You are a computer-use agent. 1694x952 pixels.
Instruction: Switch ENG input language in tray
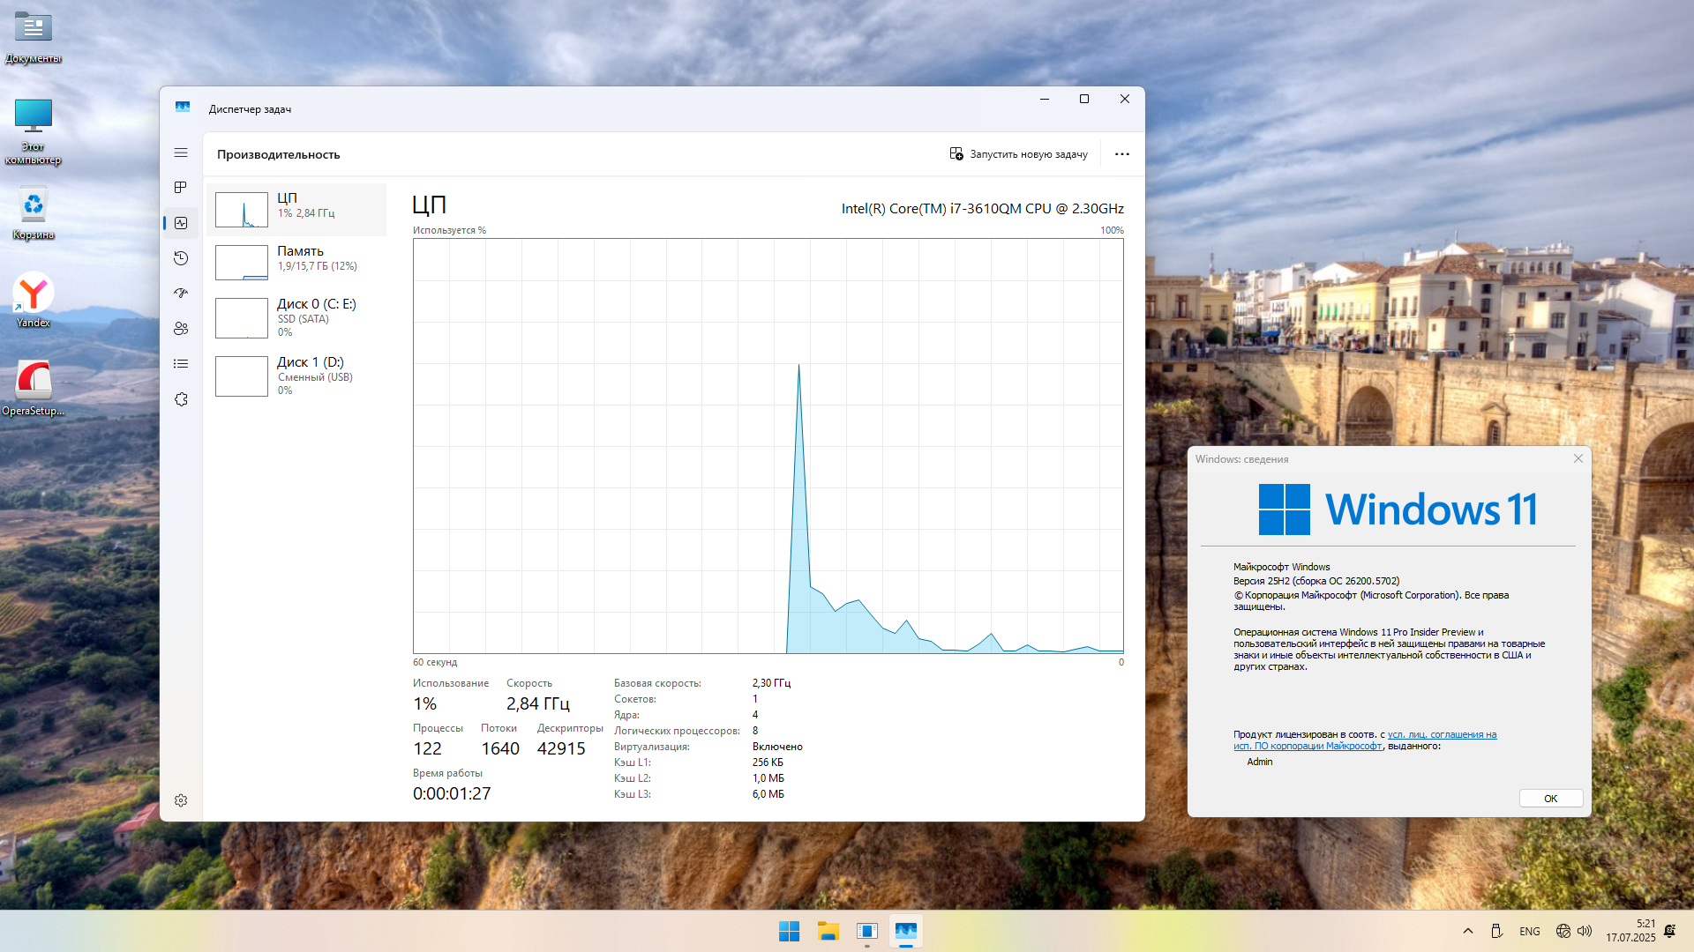tap(1529, 931)
